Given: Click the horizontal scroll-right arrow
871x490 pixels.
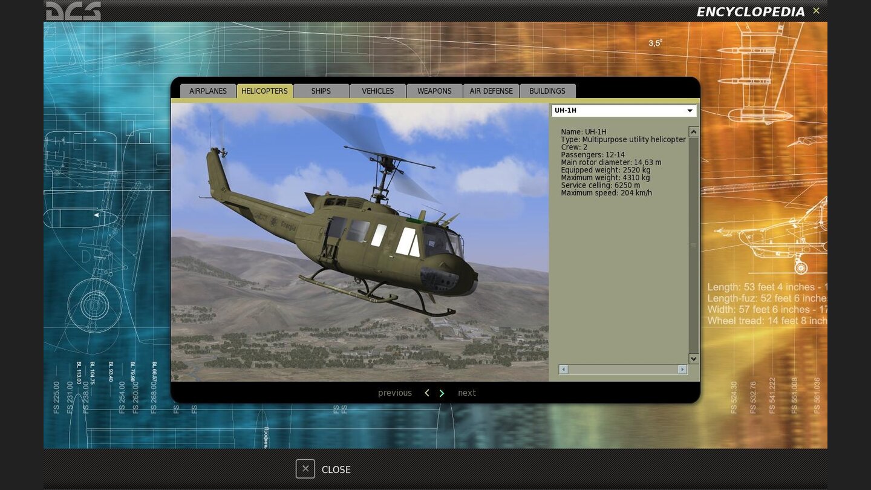Looking at the screenshot, I should tap(682, 369).
